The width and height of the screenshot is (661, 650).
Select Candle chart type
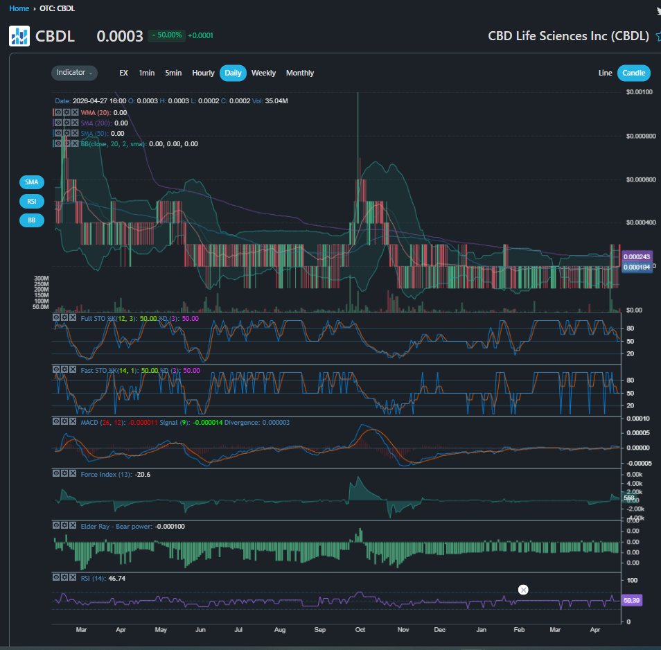[633, 73]
